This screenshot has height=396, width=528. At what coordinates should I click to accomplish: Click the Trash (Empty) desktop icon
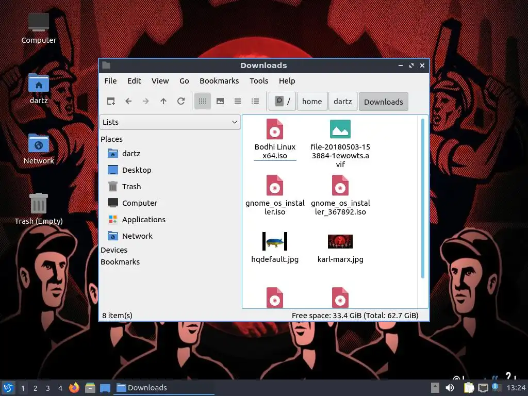[39, 209]
